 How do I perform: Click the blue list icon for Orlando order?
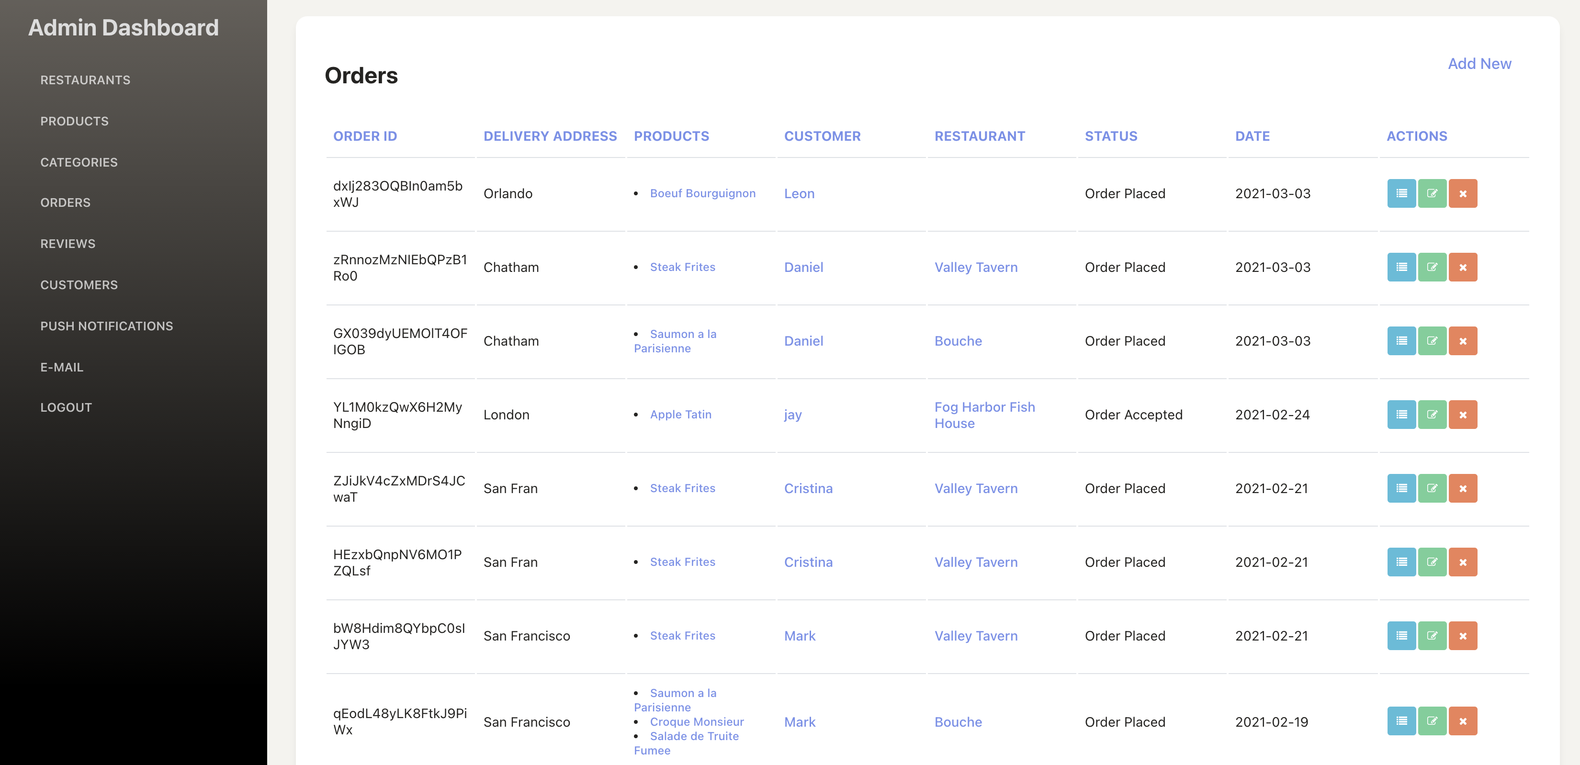[1401, 193]
